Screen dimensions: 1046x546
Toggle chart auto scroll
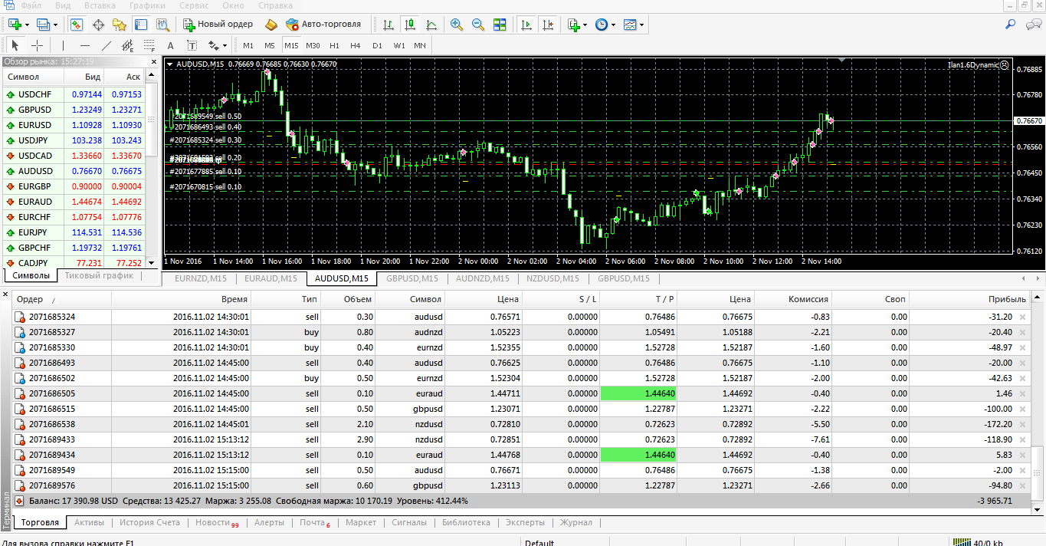click(526, 25)
